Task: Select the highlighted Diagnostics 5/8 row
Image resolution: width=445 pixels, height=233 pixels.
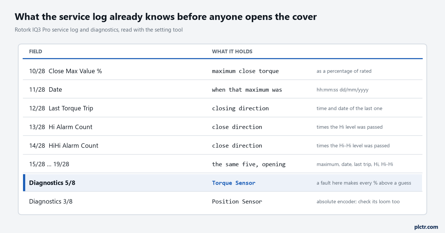Action: tap(222, 183)
